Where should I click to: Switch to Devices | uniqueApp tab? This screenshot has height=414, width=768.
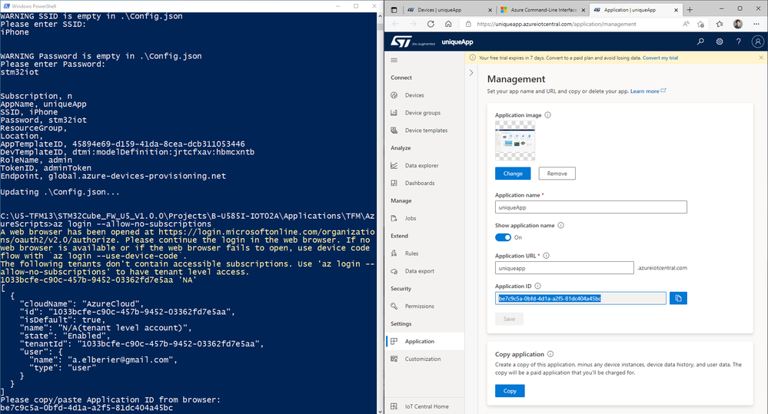pyautogui.click(x=447, y=10)
